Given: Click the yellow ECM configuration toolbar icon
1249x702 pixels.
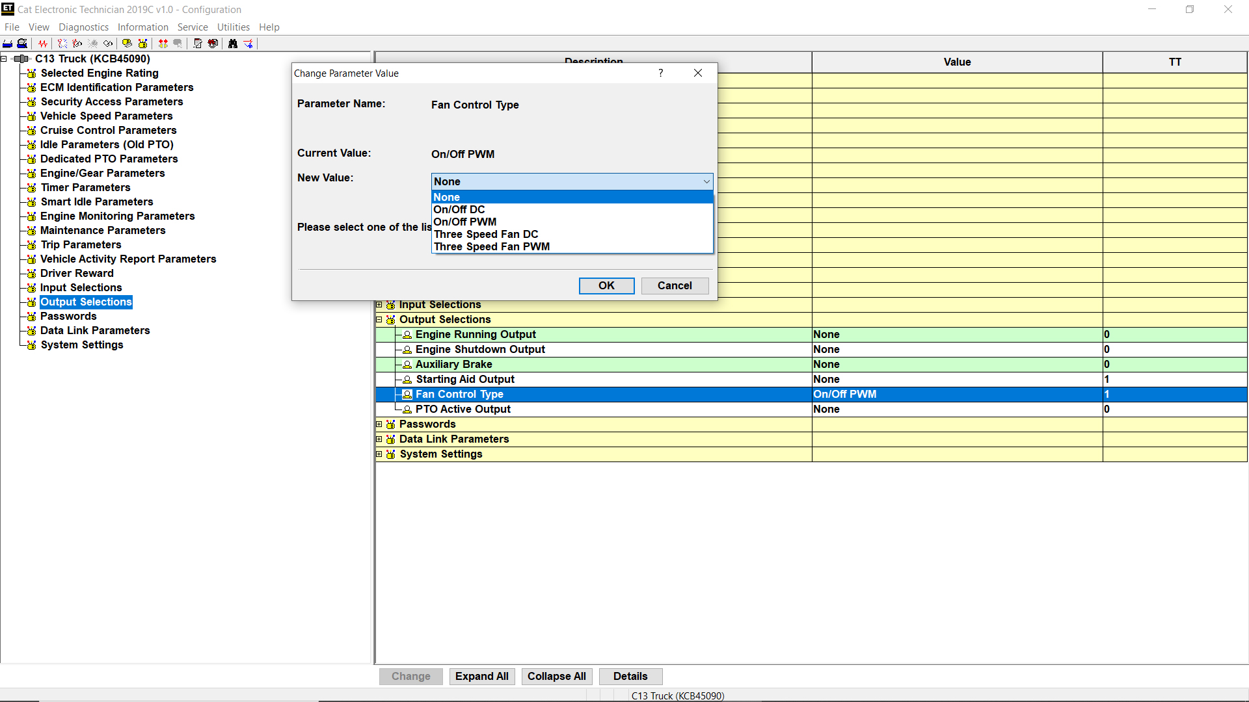Looking at the screenshot, I should (x=142, y=44).
